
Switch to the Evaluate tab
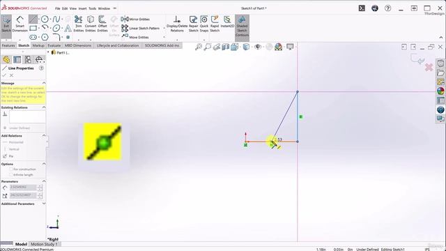point(54,45)
